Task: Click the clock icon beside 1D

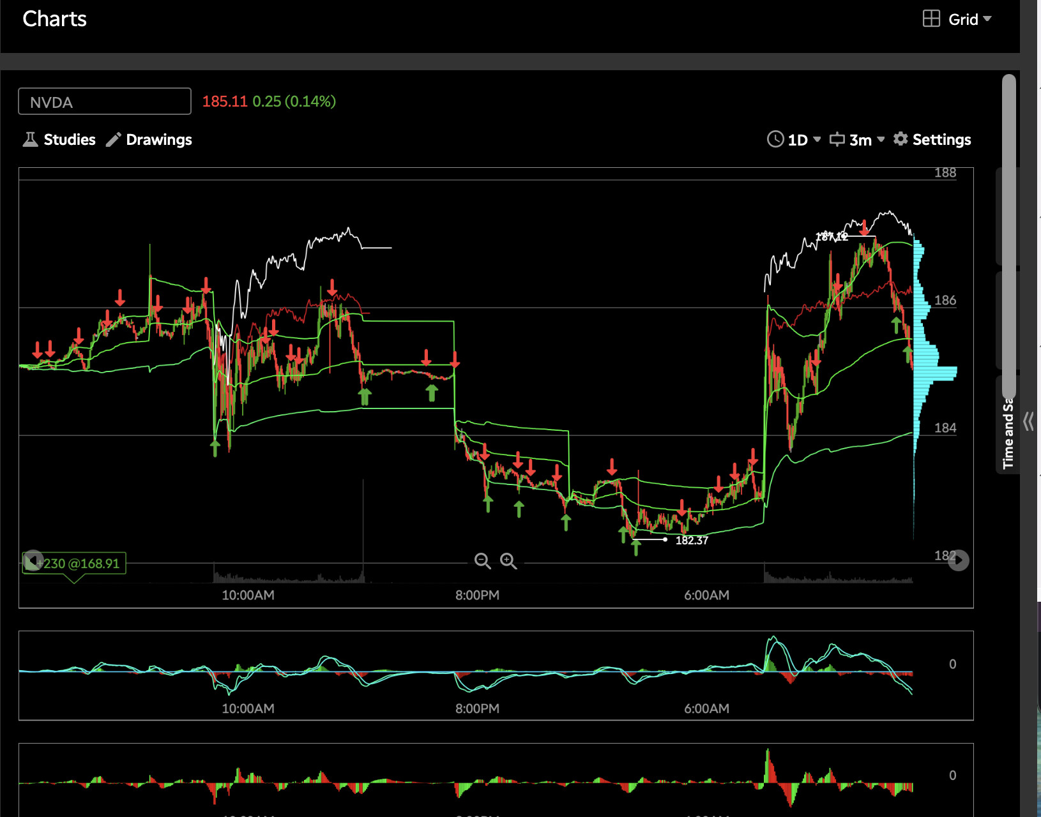Action: click(x=775, y=139)
